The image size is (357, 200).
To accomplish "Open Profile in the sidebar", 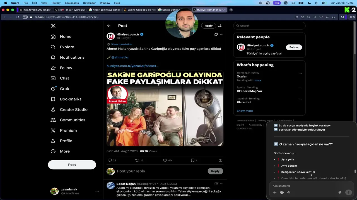I will coord(61,141).
